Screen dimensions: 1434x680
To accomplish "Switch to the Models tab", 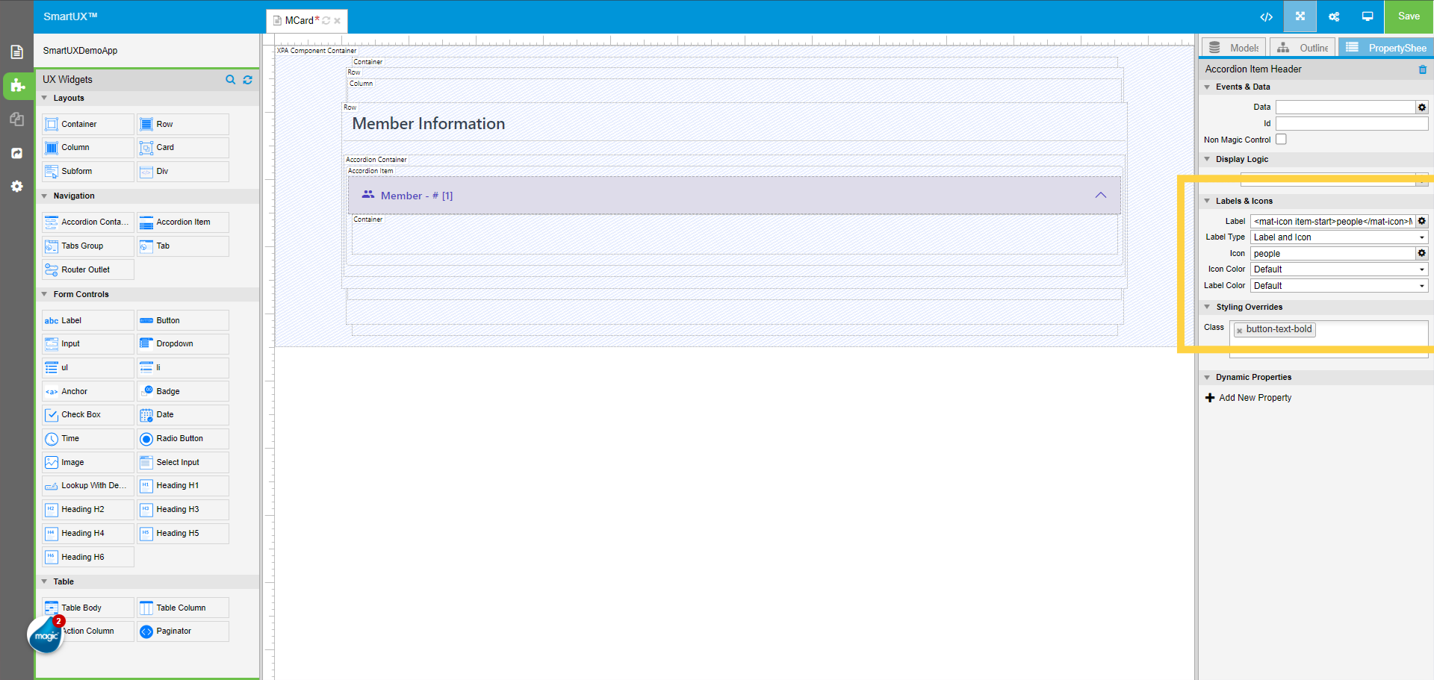I will [x=1233, y=46].
